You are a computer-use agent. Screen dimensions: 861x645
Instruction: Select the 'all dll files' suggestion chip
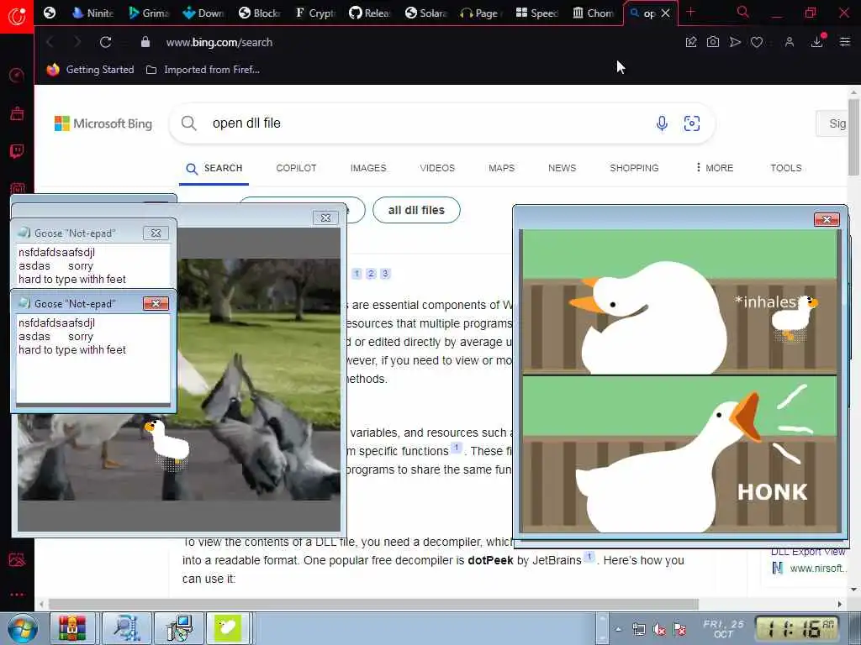coord(416,210)
